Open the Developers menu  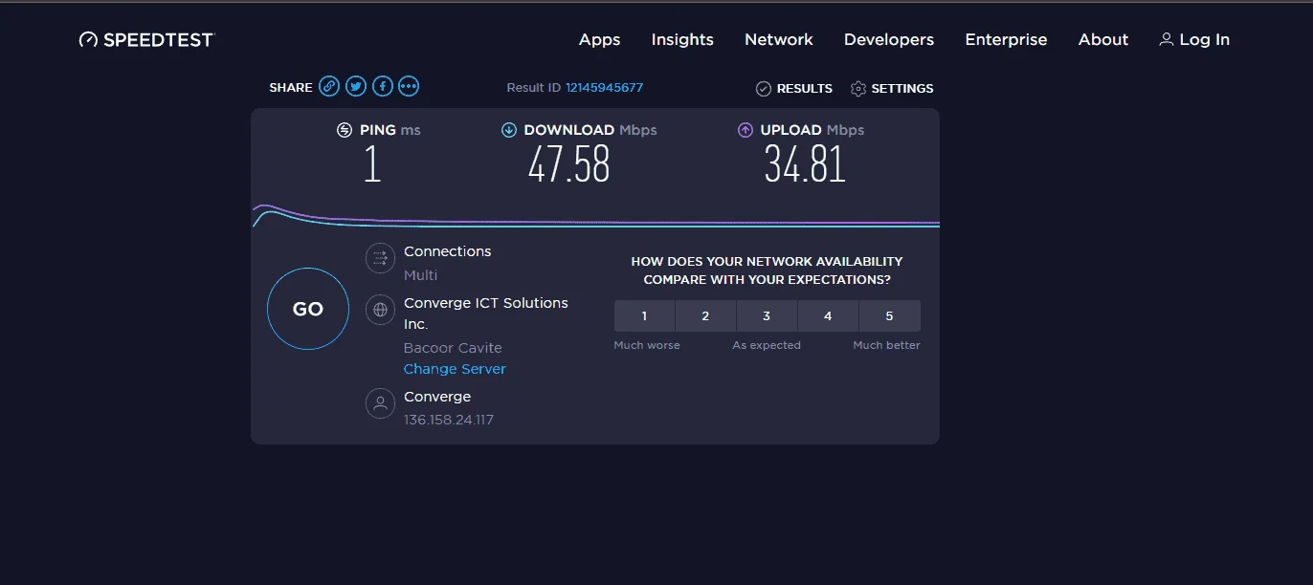[889, 39]
